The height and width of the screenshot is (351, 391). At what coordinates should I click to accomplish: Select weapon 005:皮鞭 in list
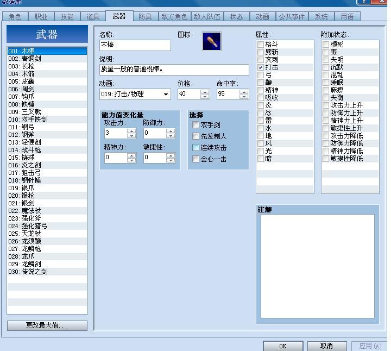(47, 82)
